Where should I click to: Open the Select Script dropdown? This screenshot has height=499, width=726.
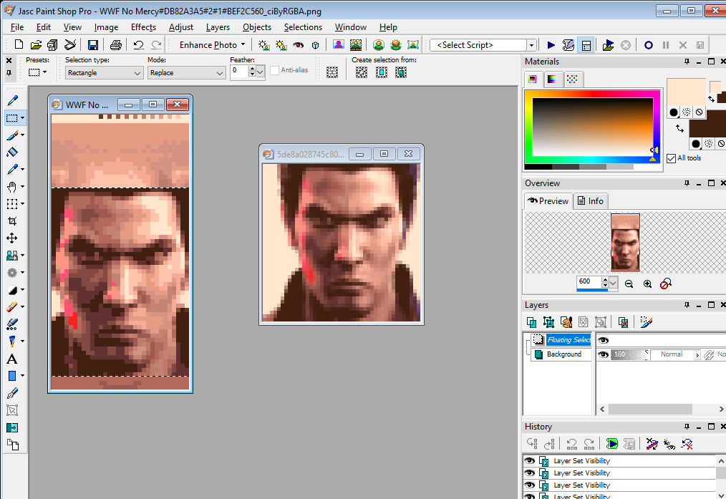point(531,45)
